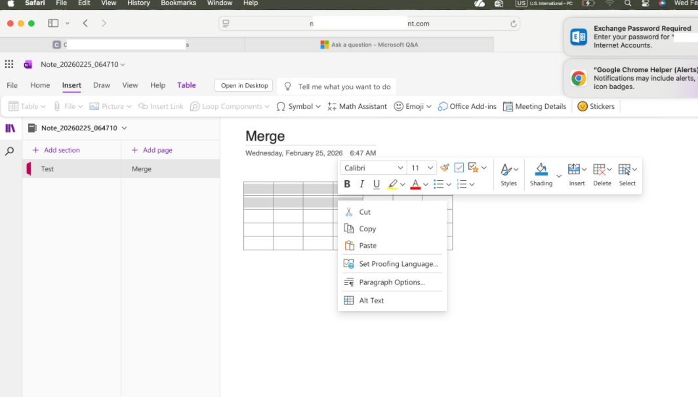Switch to the Home ribbon tab
The image size is (698, 397).
pos(40,85)
